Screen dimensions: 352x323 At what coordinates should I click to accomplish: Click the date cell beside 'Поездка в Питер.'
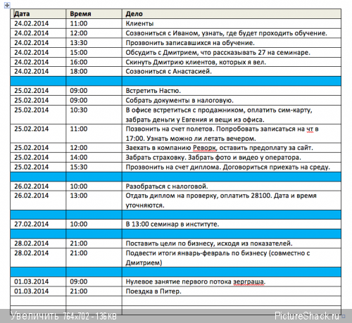[x=38, y=291]
